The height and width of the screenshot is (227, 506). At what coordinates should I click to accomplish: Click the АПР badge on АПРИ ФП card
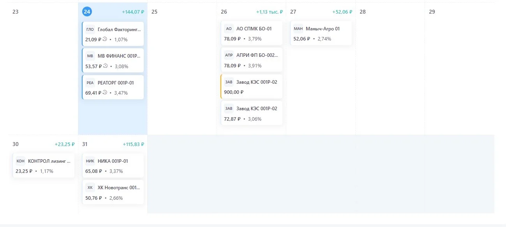(229, 55)
